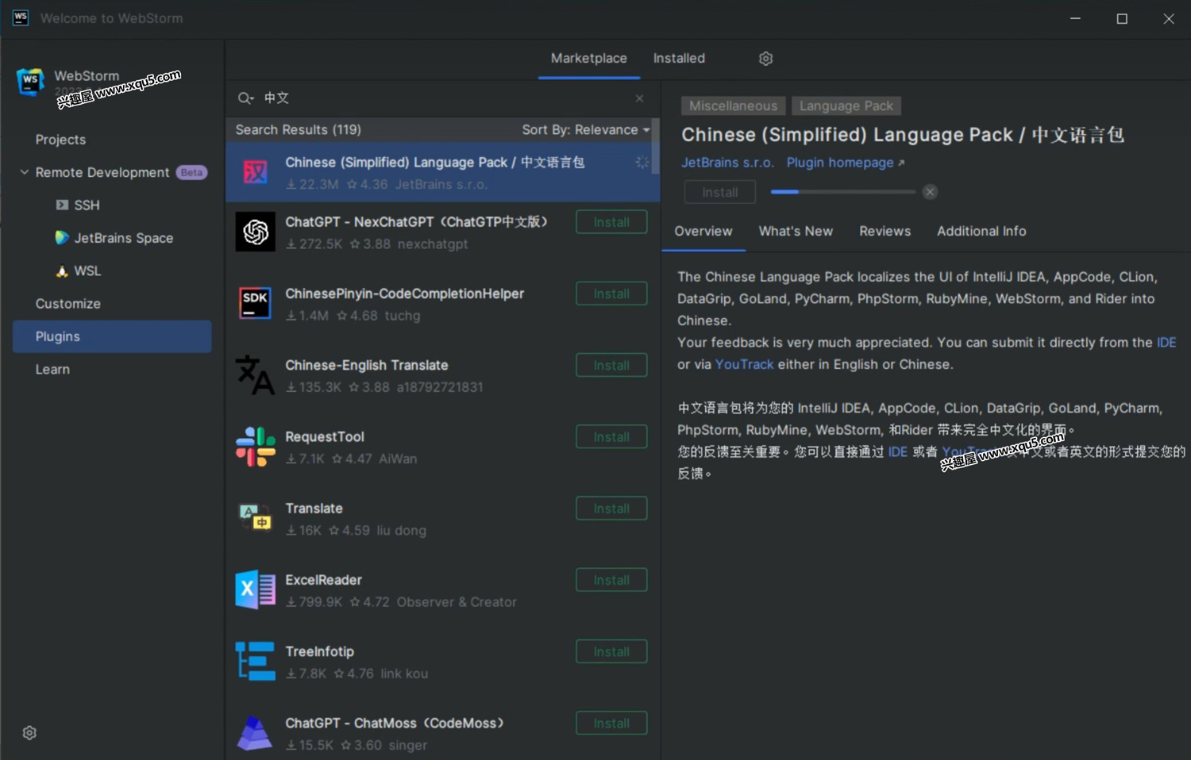This screenshot has height=760, width=1191.
Task: Click the ChatMoss plugin icon
Action: (255, 732)
